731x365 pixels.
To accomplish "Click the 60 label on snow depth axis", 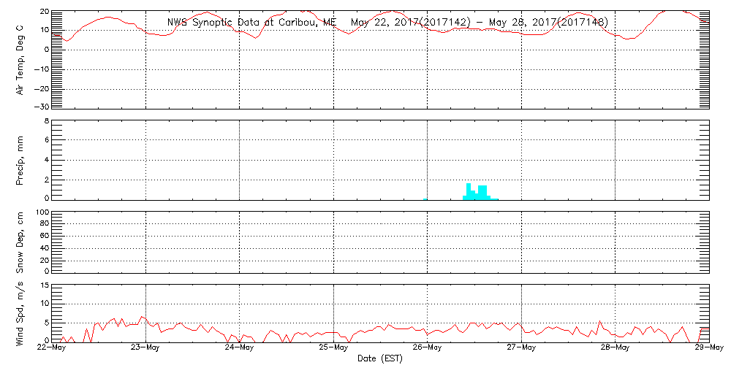I will coord(45,236).
